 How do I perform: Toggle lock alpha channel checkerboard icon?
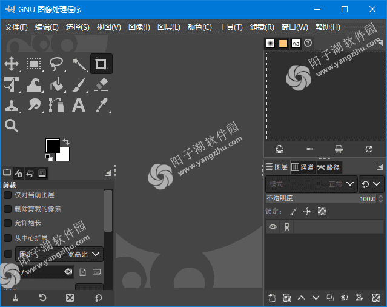(322, 212)
